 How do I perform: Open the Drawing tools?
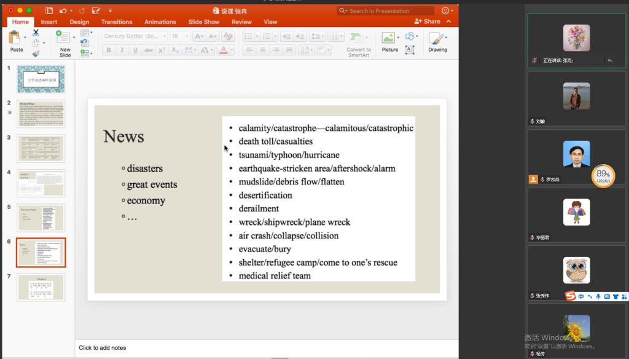(437, 41)
